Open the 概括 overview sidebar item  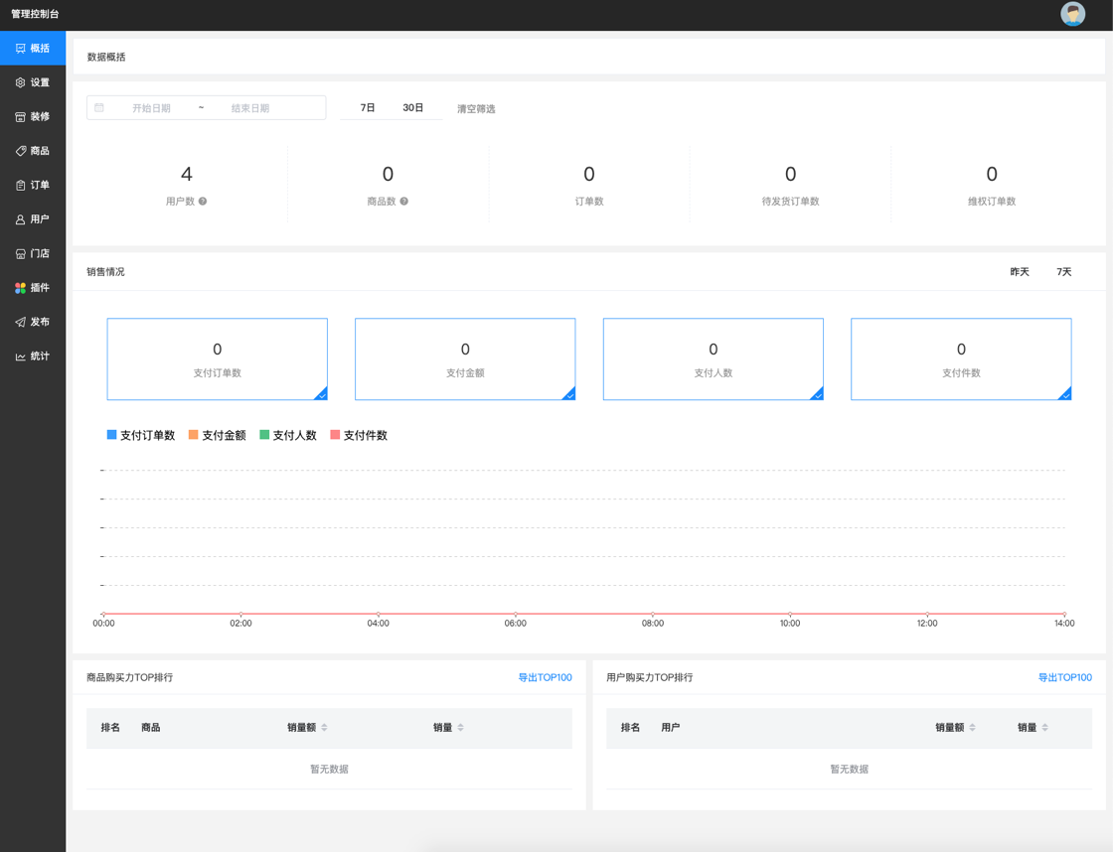[x=33, y=49]
